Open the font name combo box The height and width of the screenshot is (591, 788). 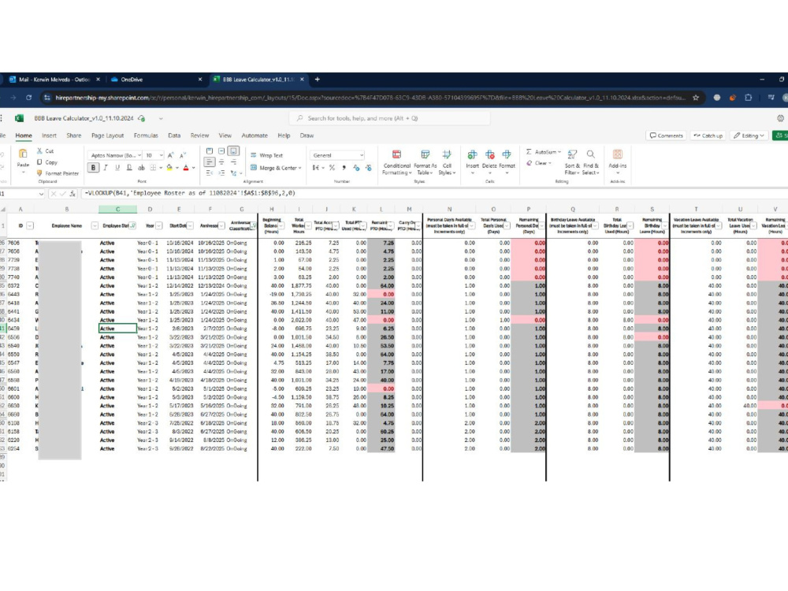[114, 155]
